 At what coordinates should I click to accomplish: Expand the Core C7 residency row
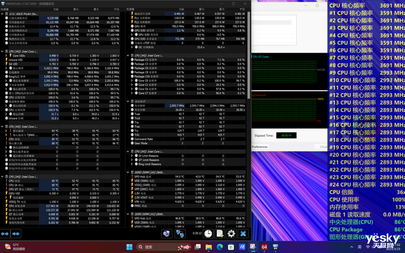coord(132,93)
